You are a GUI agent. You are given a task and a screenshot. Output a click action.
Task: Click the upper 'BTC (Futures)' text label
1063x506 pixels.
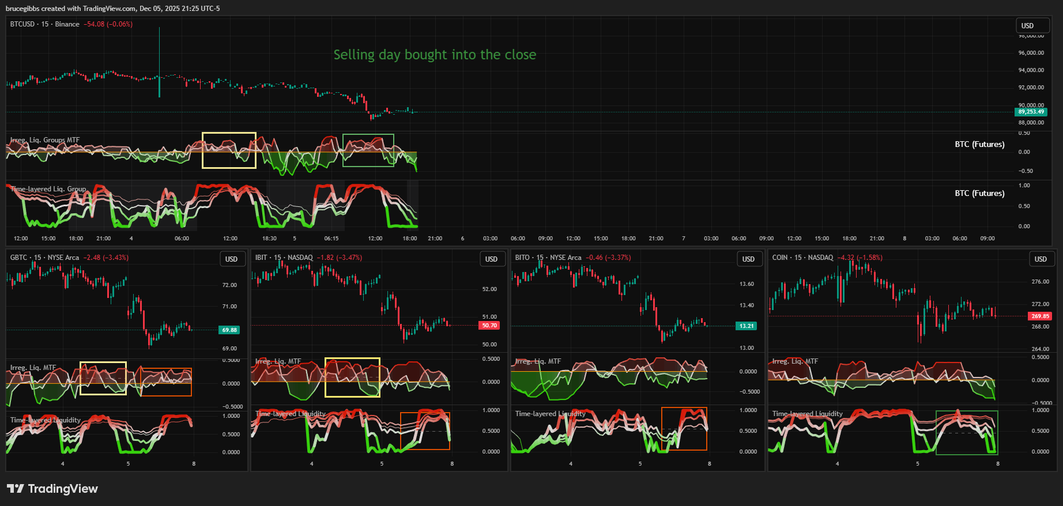pos(979,144)
